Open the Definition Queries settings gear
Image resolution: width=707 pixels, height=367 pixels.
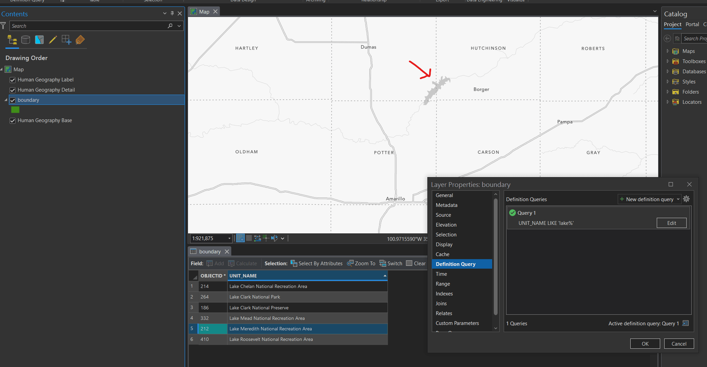687,199
